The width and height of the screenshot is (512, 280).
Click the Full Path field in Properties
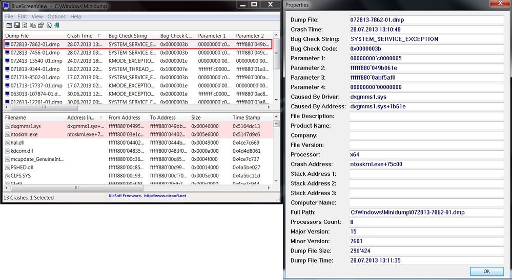tap(426, 212)
